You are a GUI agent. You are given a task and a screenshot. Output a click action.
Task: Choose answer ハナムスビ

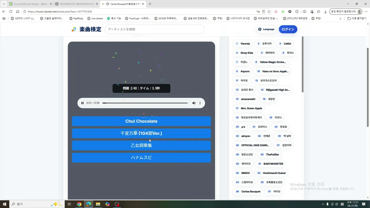[141, 158]
